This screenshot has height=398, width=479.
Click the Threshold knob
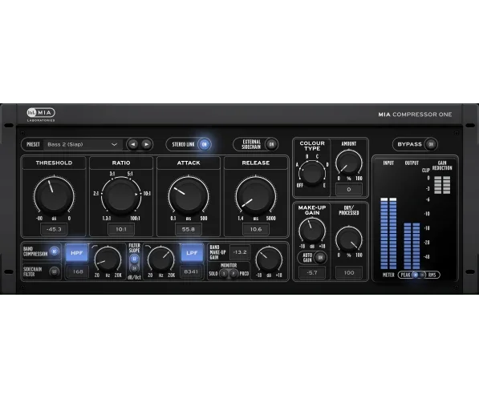pos(54,195)
